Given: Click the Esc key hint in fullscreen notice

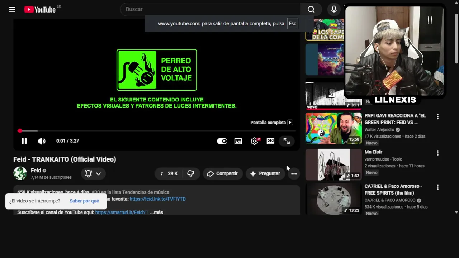Looking at the screenshot, I should (293, 24).
